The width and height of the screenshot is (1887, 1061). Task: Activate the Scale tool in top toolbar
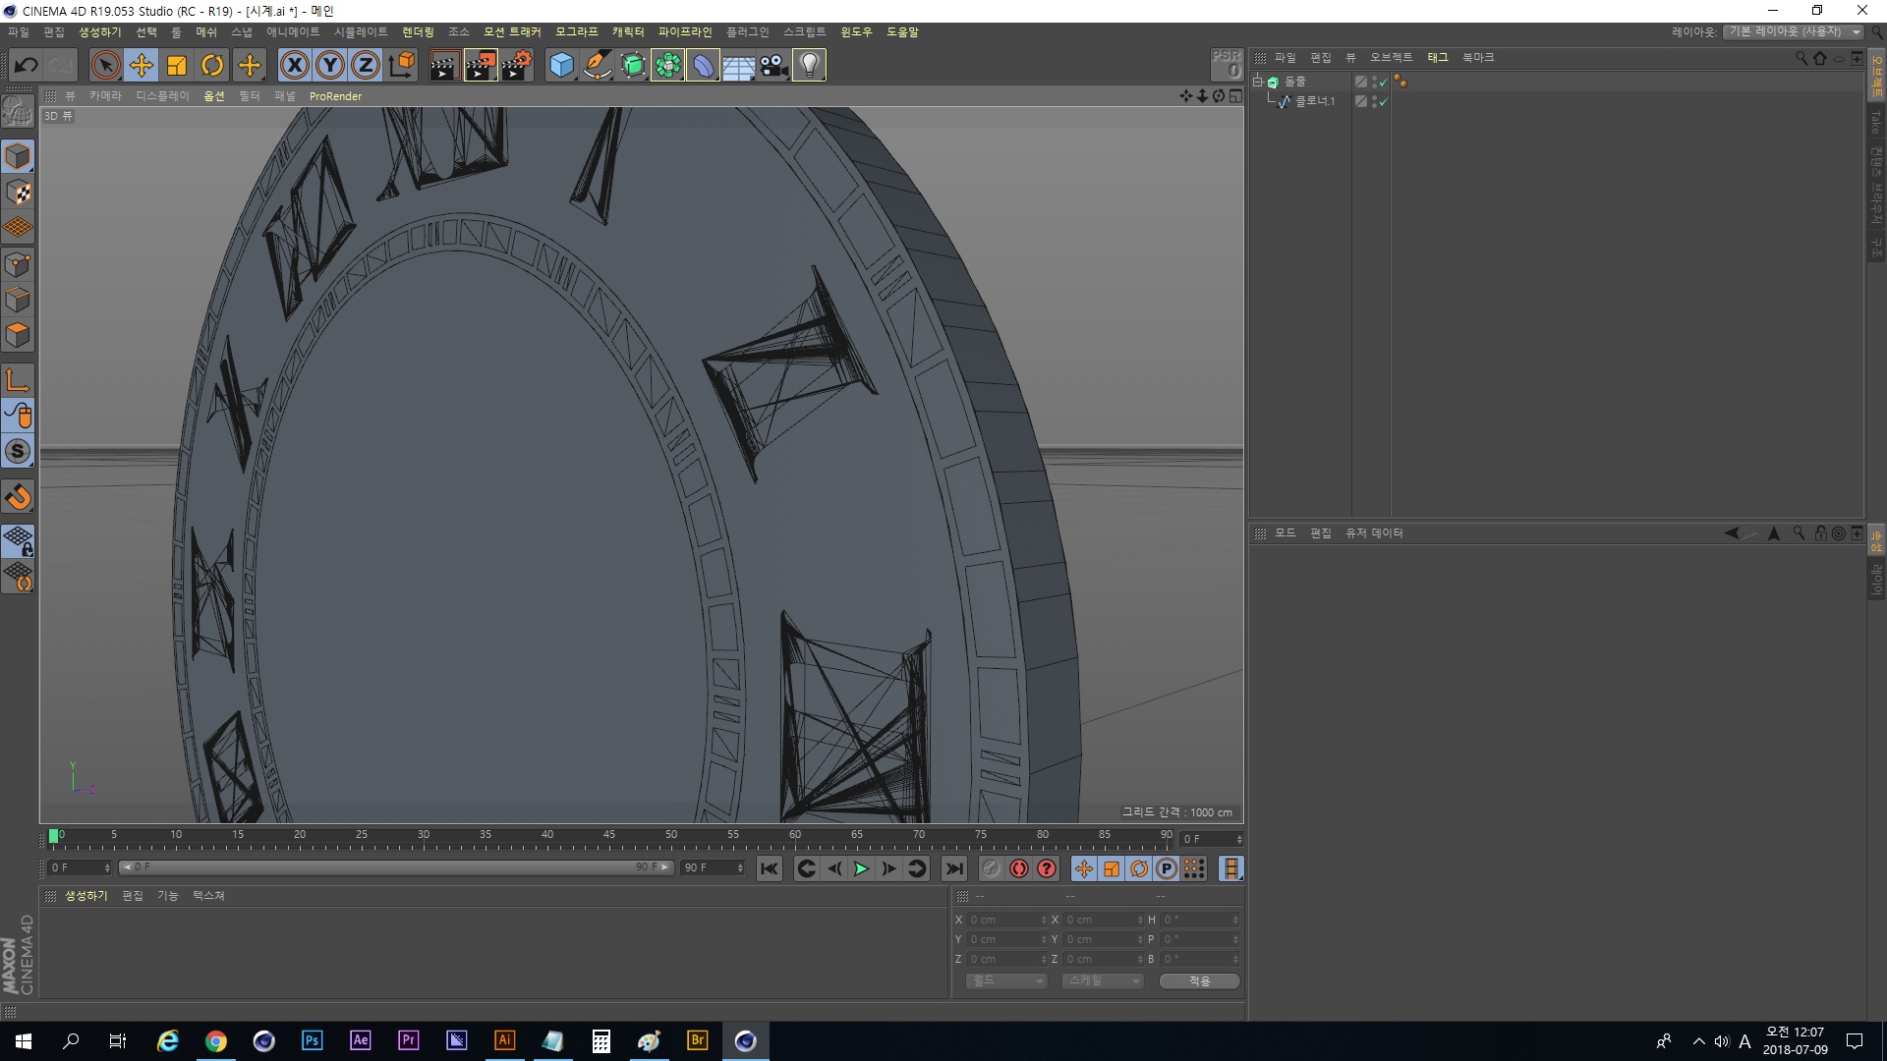click(177, 66)
